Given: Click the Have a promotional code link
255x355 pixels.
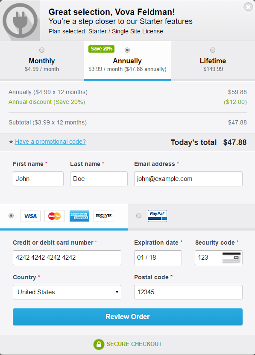Looking at the screenshot, I should point(50,142).
